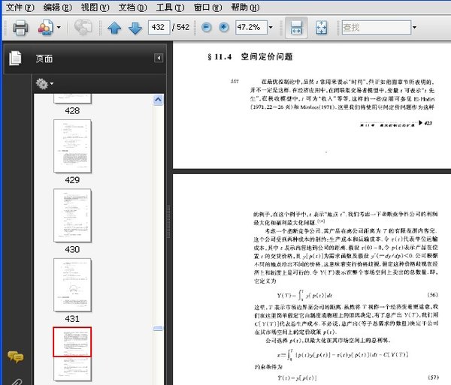Click the thumbnail scrollbar up arrow

(x=158, y=100)
